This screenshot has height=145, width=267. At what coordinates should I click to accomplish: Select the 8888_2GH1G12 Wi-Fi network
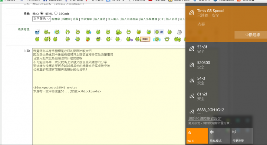click(226, 110)
